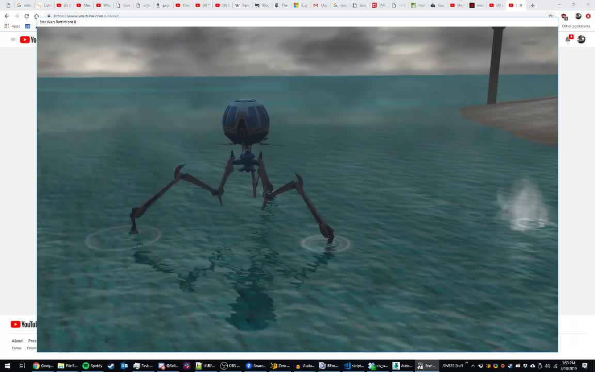Toggle the bookmark star for this page
Screen dimensions: 595x372
[x=551, y=16]
